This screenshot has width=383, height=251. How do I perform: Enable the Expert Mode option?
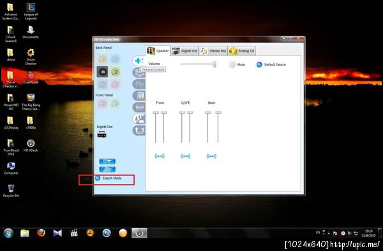(x=98, y=178)
